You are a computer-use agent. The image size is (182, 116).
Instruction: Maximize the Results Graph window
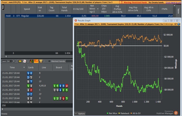click(171, 21)
